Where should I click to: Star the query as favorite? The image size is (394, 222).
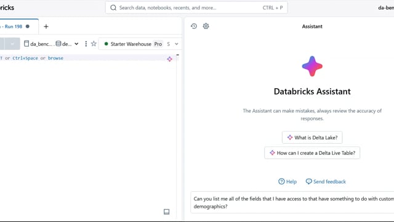tap(94, 44)
